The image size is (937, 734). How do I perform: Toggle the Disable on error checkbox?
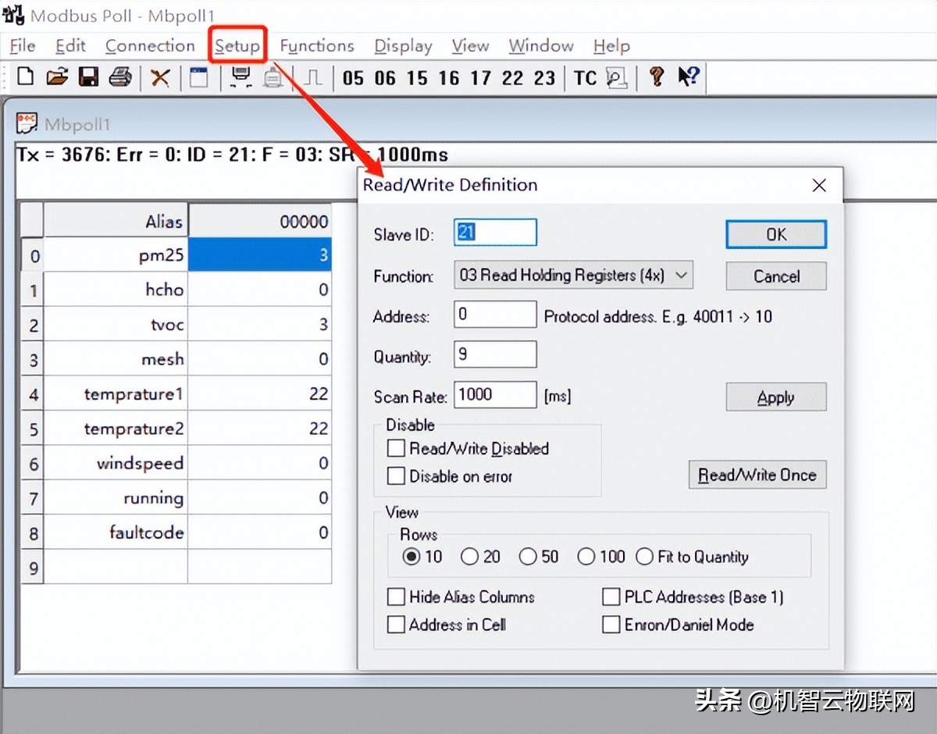[397, 476]
